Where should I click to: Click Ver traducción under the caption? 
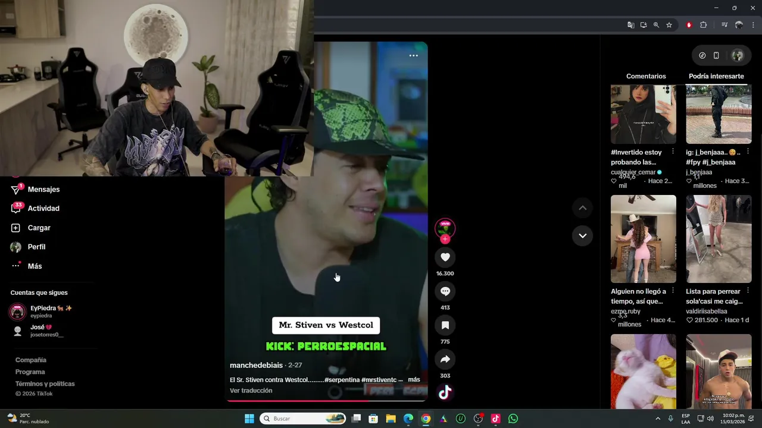(x=251, y=391)
